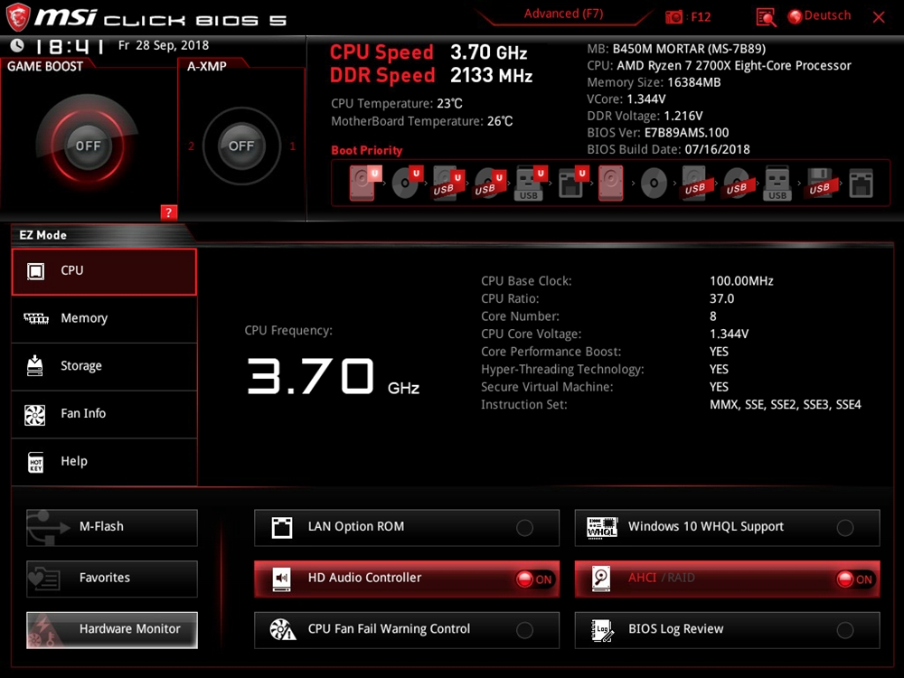Click the LAN Option ROM network icon
Screen dimensions: 904x678
(281, 528)
